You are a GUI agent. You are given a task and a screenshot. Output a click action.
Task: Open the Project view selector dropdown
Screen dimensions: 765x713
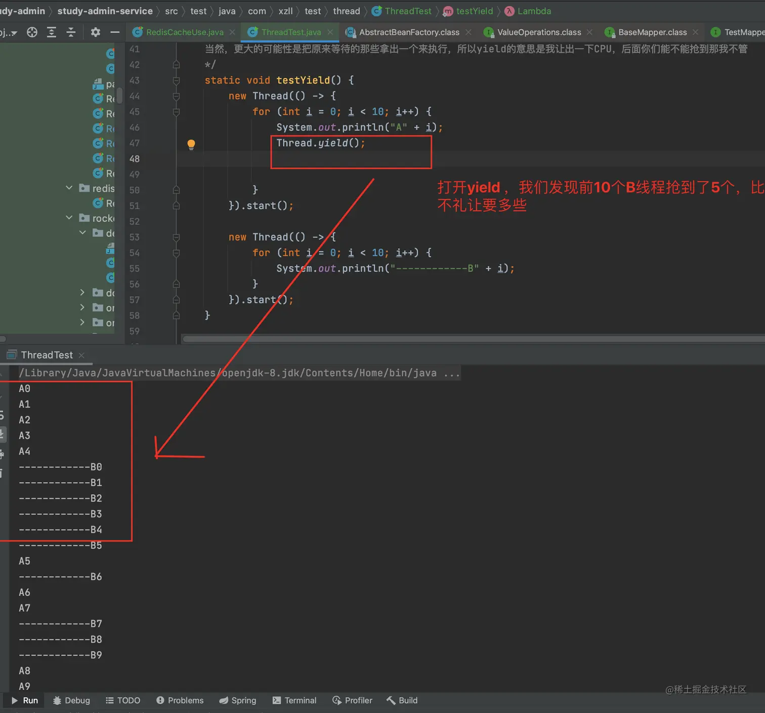coord(9,32)
